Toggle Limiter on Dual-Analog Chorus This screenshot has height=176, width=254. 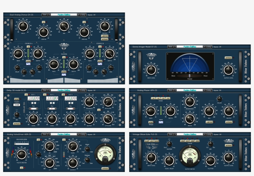point(105,36)
